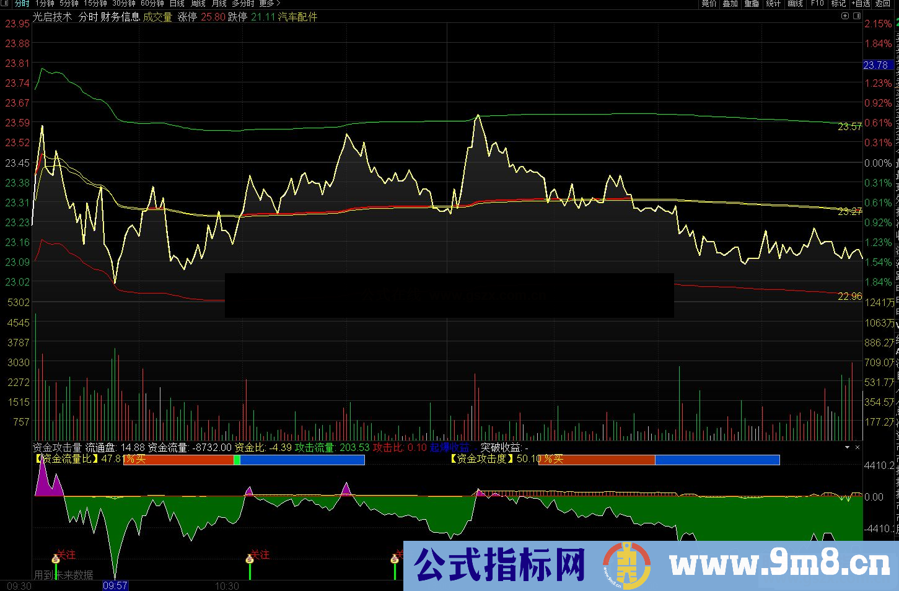899x591 pixels.
Task: Select the 30分钟 period tab
Action: (x=124, y=4)
